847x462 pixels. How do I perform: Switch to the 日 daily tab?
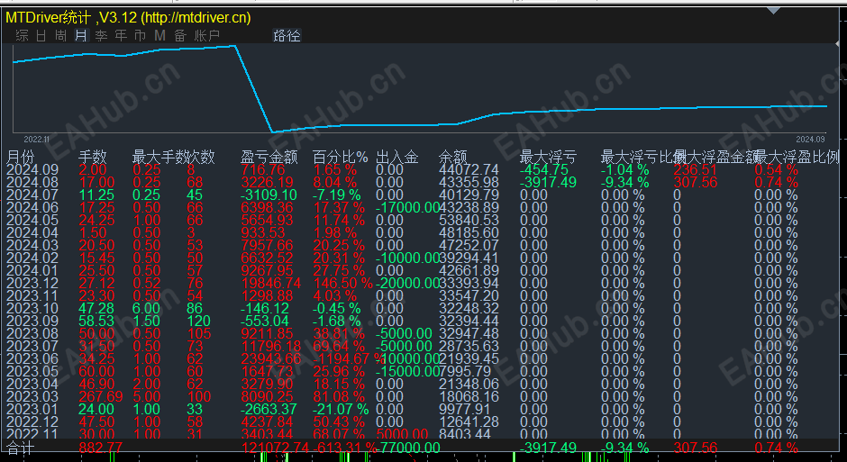(x=41, y=36)
